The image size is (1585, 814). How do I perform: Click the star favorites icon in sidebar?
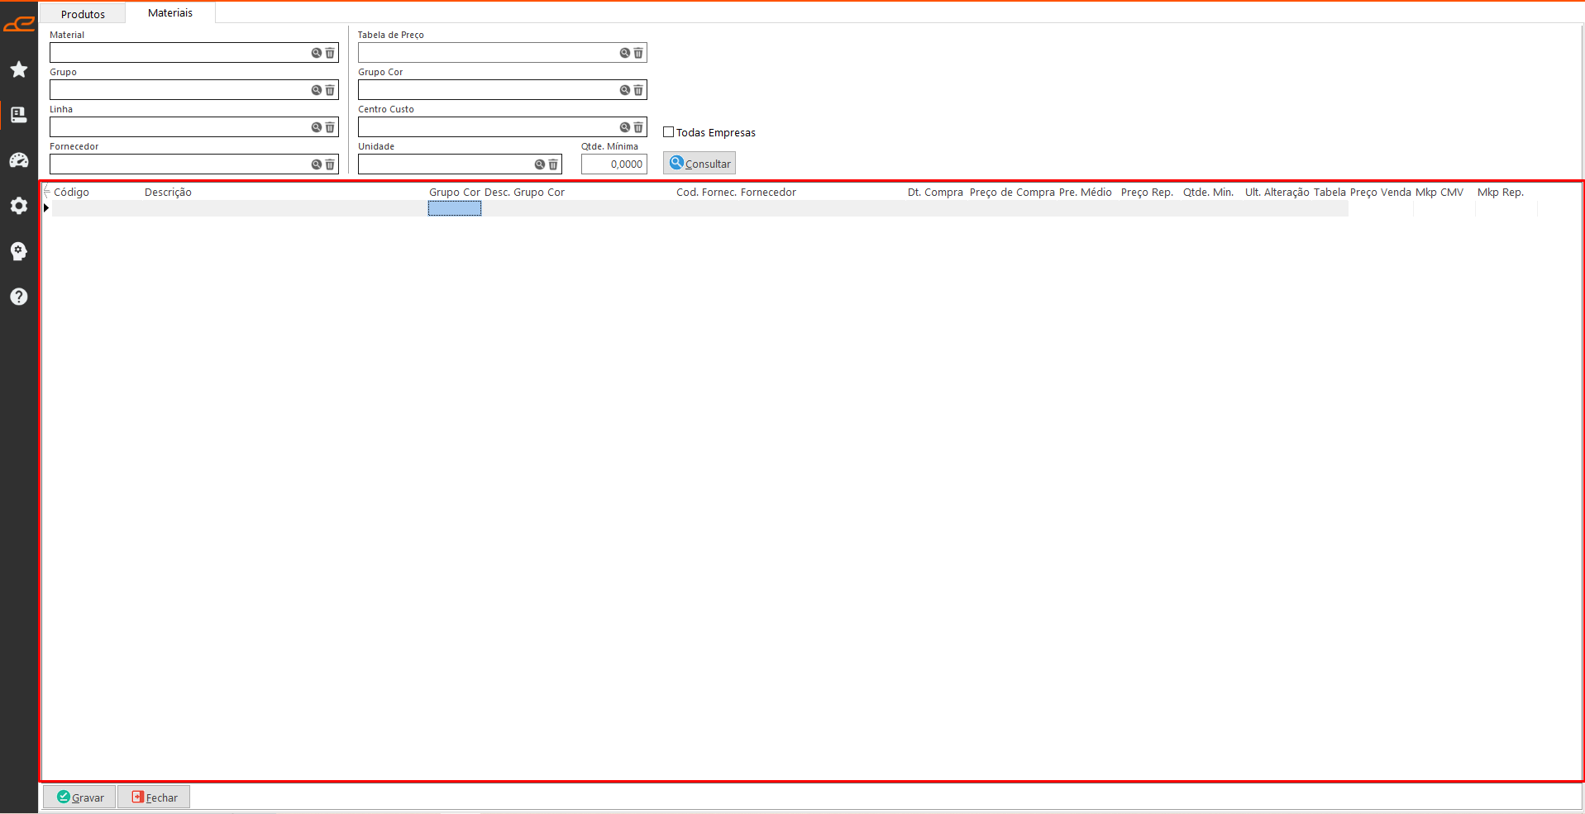click(x=19, y=69)
